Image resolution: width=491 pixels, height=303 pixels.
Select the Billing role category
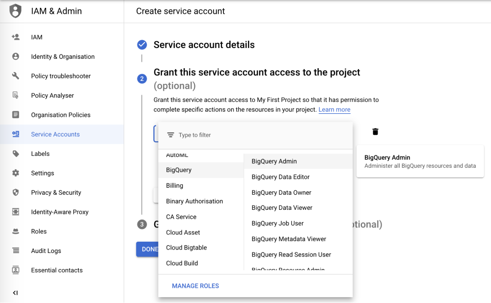coord(174,186)
